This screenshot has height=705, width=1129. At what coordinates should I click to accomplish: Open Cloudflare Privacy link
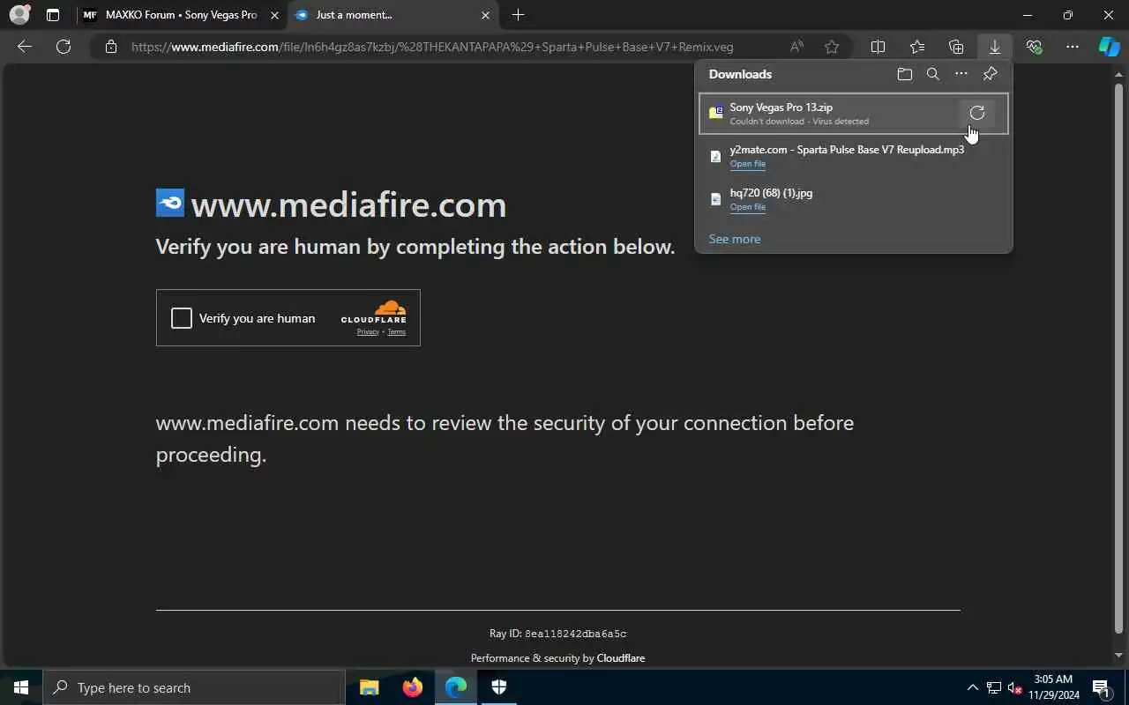[x=368, y=331]
